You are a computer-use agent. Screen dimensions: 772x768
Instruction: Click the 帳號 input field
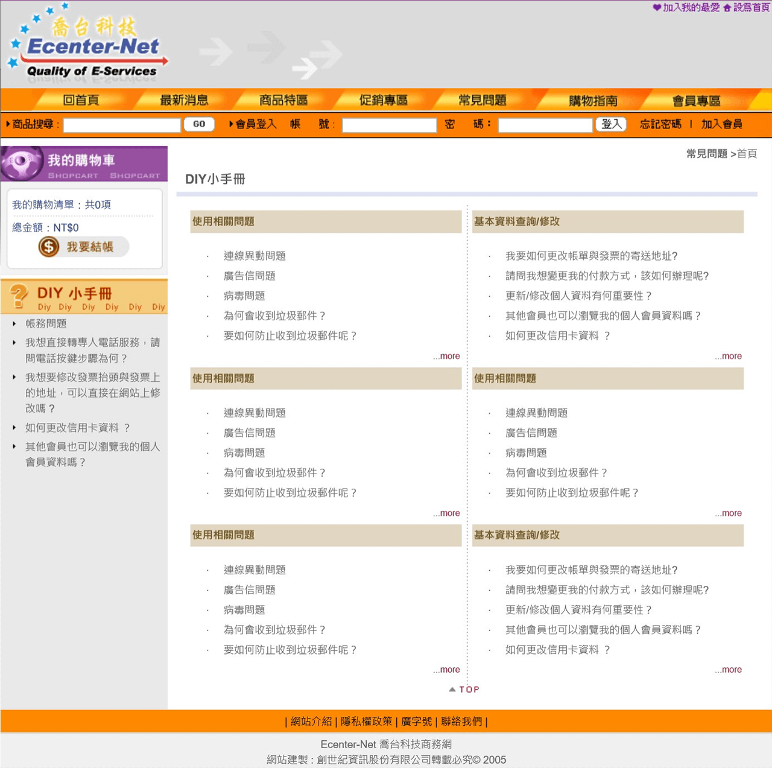click(x=389, y=125)
